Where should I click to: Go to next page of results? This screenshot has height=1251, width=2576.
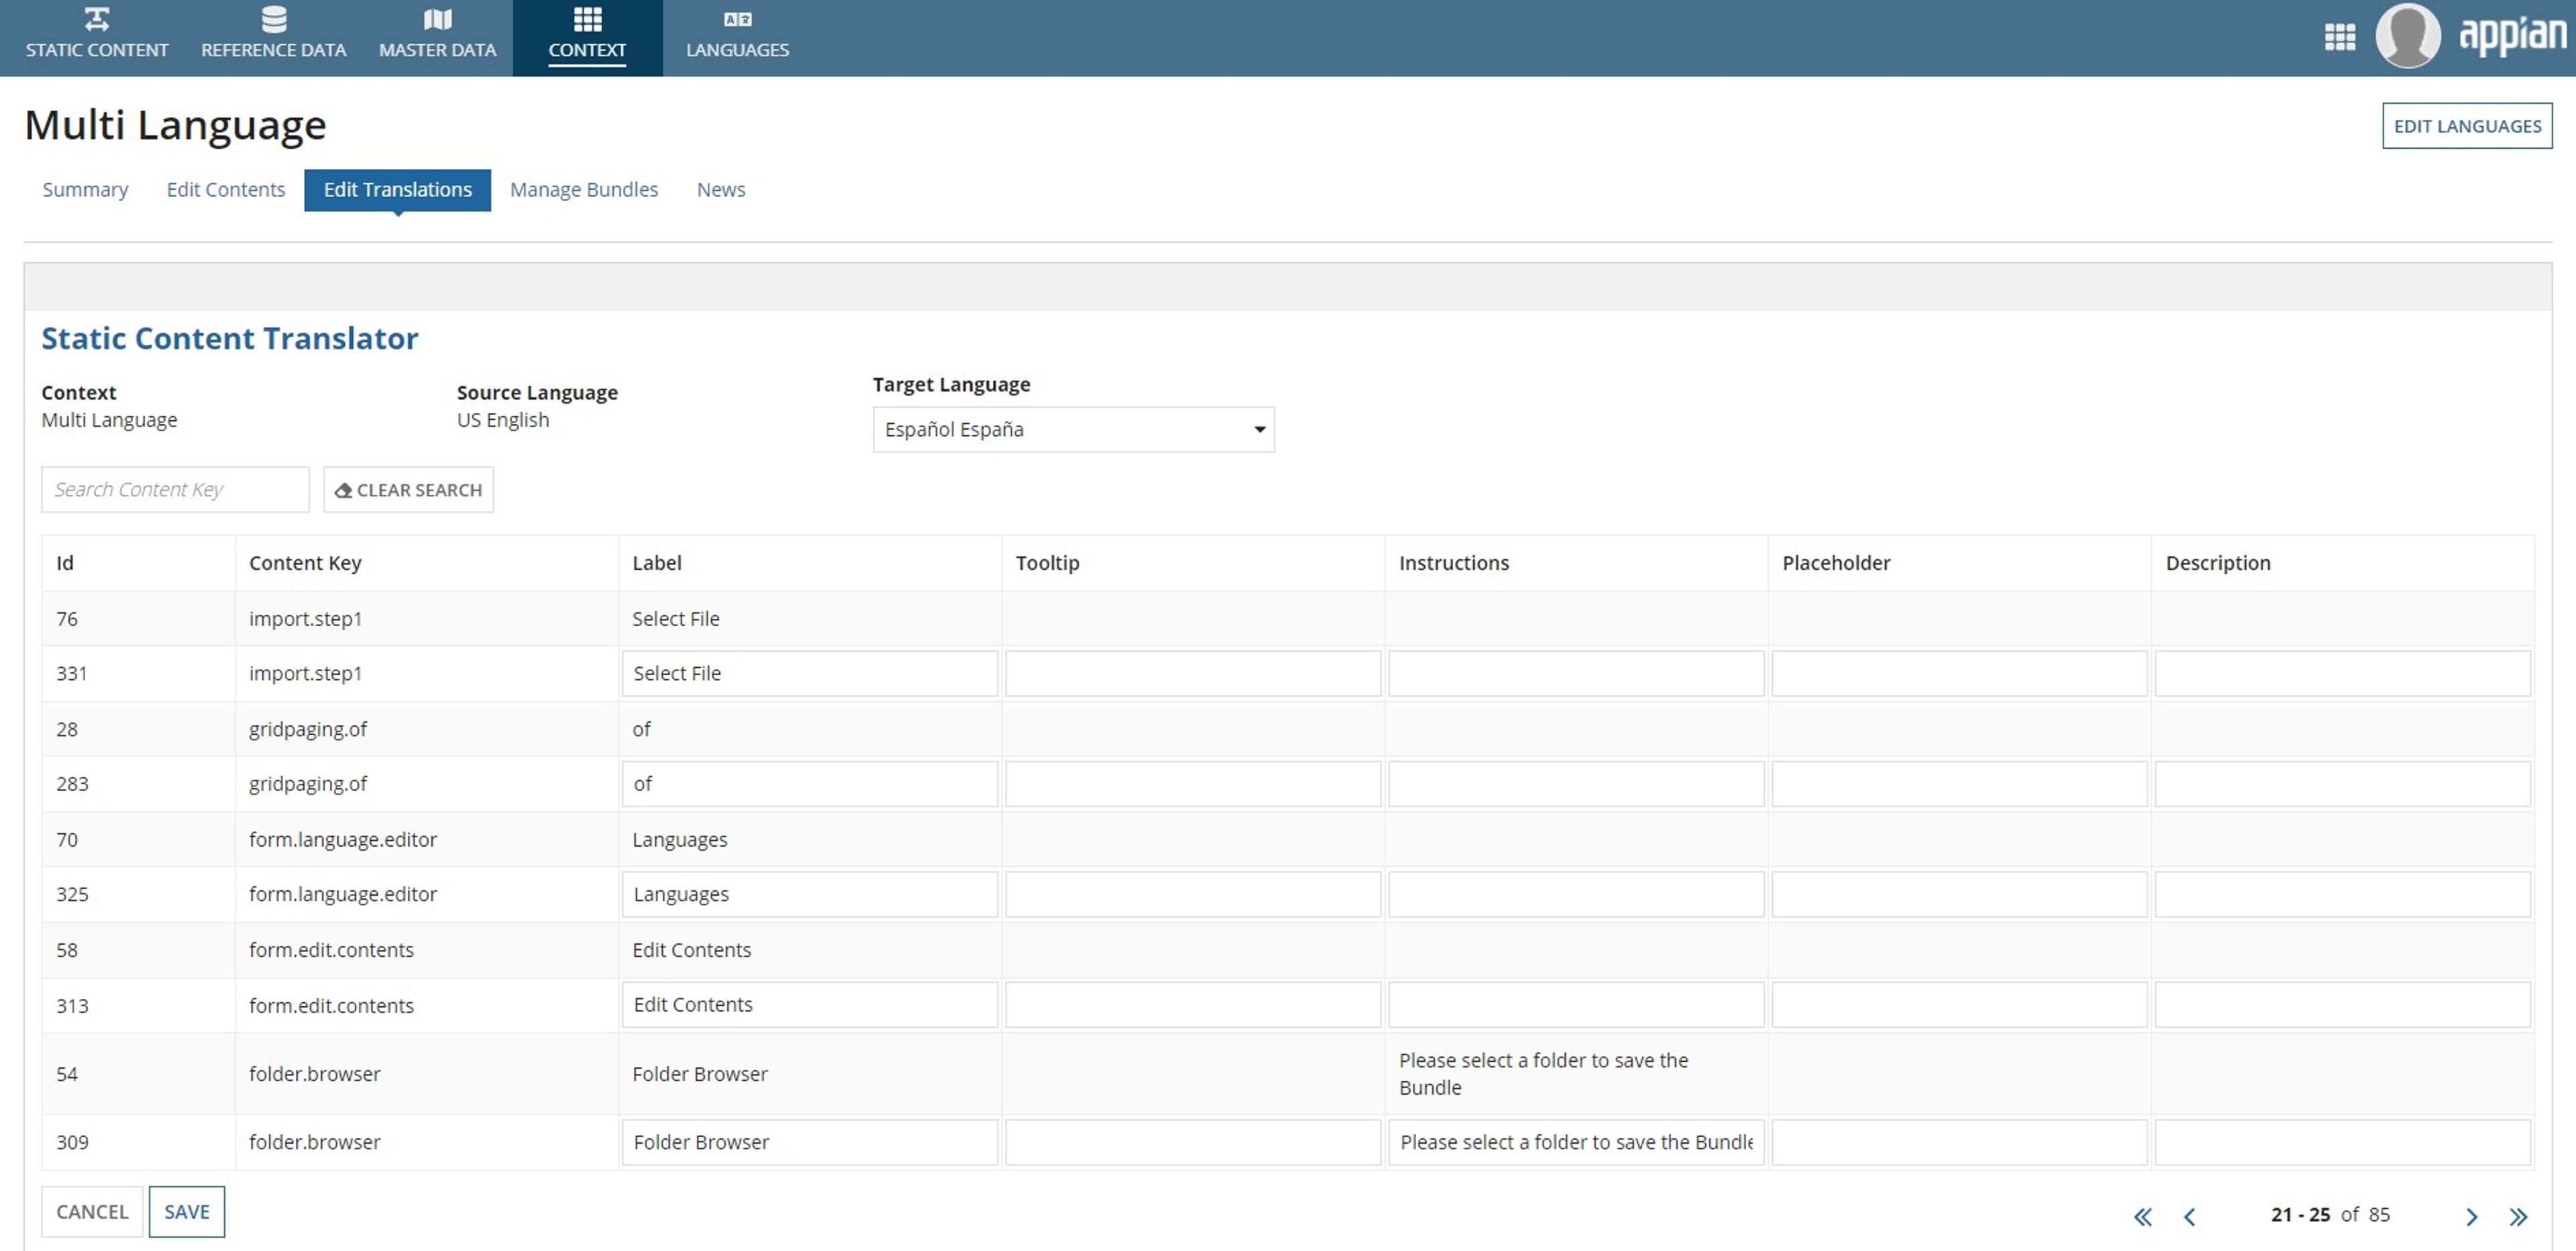(x=2471, y=1216)
